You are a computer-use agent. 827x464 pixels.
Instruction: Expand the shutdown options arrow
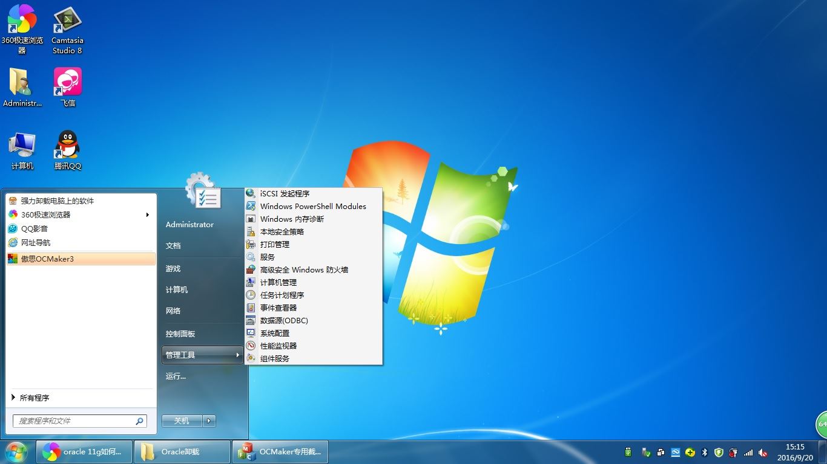click(x=209, y=420)
